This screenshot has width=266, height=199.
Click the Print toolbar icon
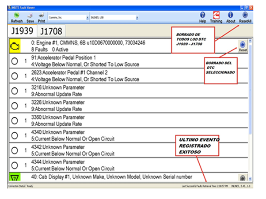point(41,16)
